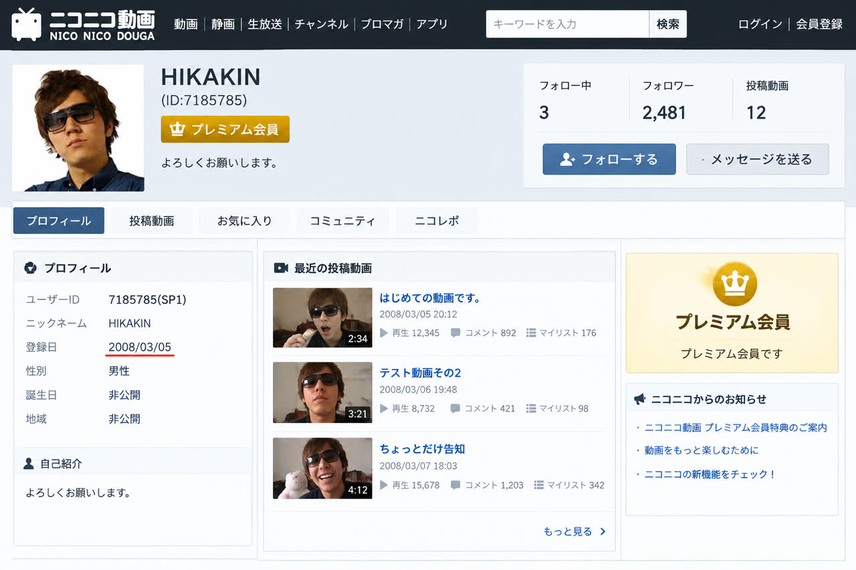Click the video camera icon beside 最近の投稿動画
This screenshot has width=856, height=570.
click(281, 268)
